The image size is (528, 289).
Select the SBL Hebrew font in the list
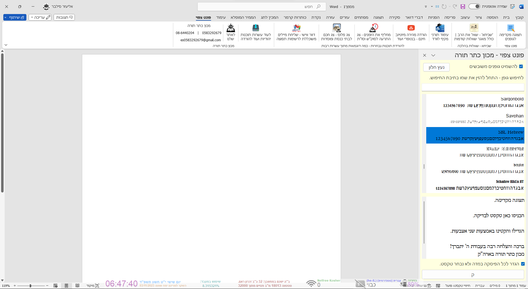pyautogui.click(x=475, y=135)
